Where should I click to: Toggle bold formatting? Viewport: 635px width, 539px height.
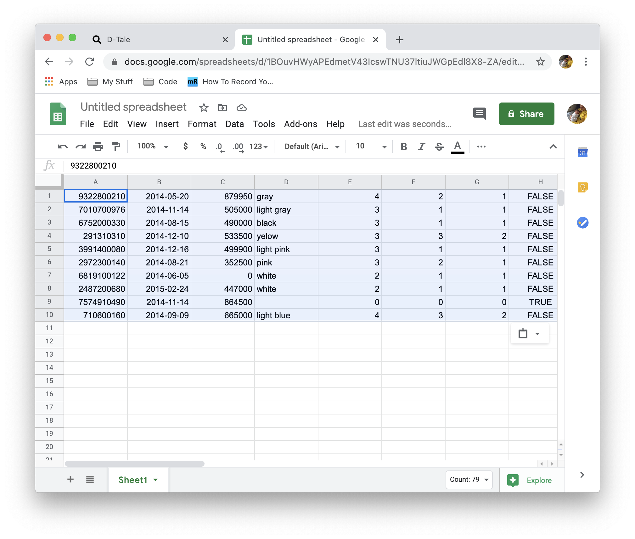click(x=403, y=146)
